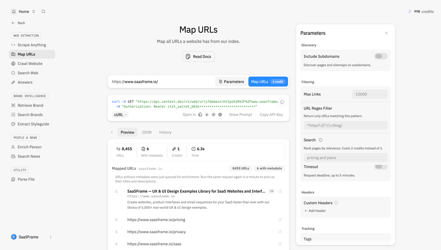Run the Map URLs 1 credit button

[x=268, y=82]
